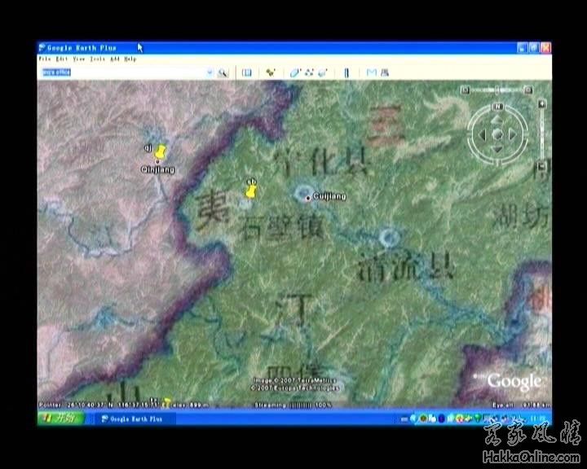Click the center diamond of navigation ring
587x469 pixels.
(x=497, y=134)
